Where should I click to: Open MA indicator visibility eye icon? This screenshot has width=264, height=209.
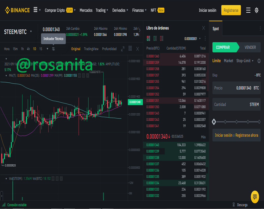coord(79,76)
